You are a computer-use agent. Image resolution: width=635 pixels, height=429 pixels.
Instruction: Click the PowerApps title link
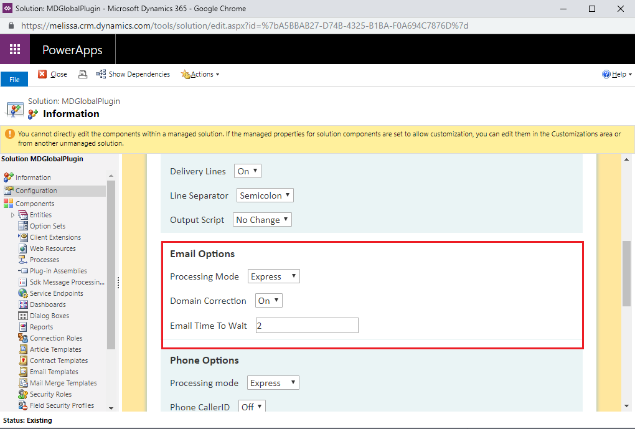tap(72, 50)
